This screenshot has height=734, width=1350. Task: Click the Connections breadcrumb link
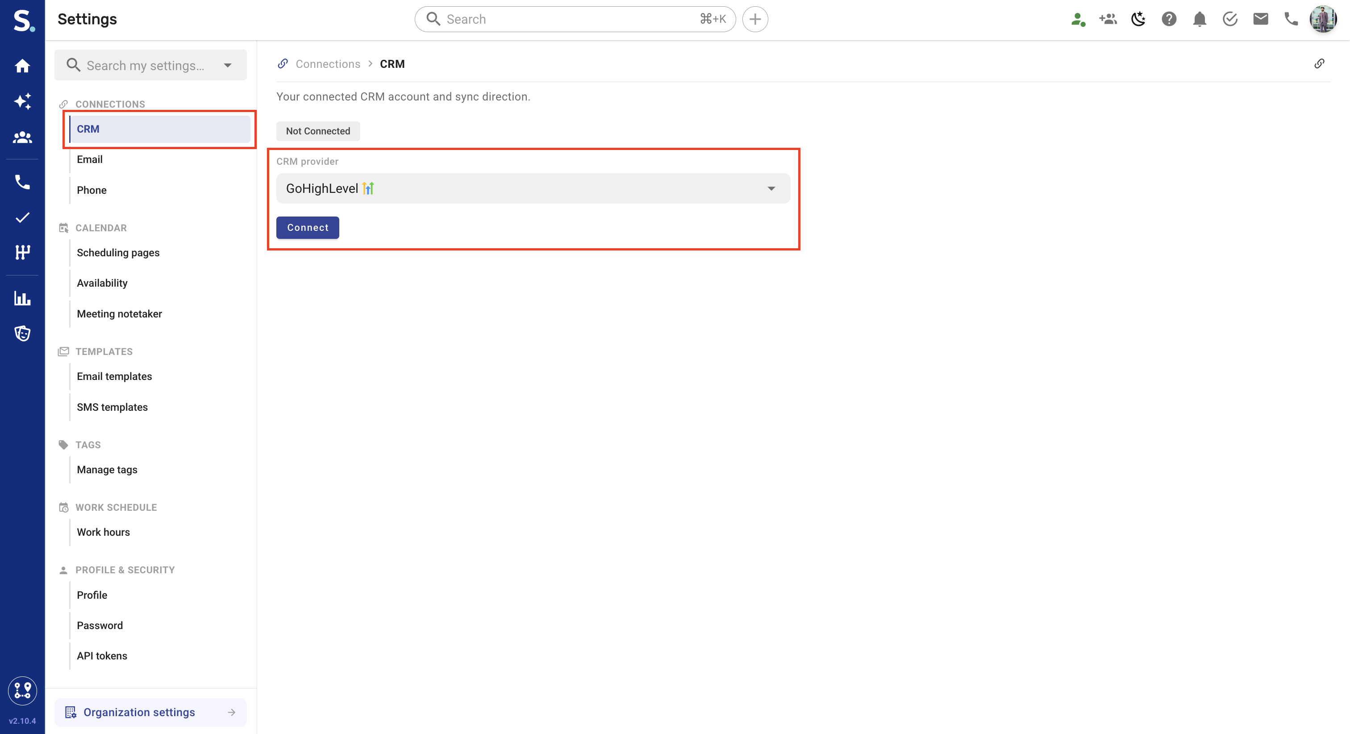click(328, 64)
